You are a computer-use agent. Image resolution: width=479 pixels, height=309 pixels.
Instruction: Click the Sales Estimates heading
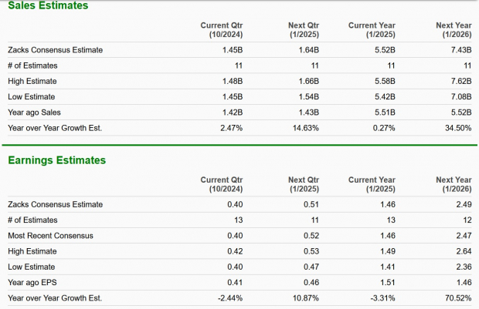48,5
